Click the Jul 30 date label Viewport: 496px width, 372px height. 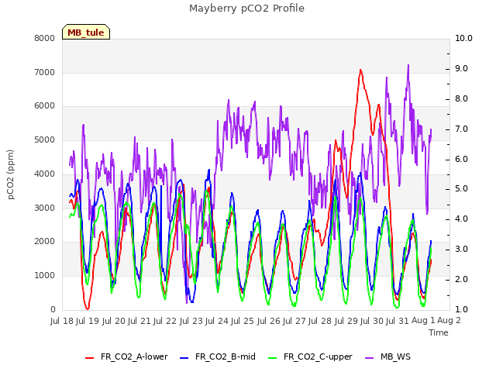click(x=372, y=321)
